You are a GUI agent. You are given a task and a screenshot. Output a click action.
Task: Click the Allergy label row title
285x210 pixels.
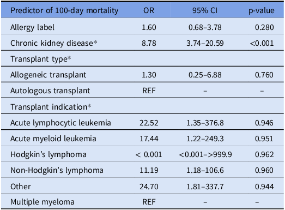click(32, 27)
